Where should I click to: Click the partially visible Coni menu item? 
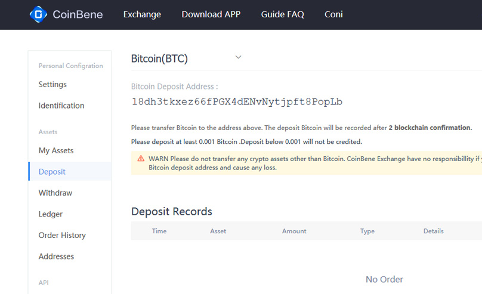coord(333,14)
